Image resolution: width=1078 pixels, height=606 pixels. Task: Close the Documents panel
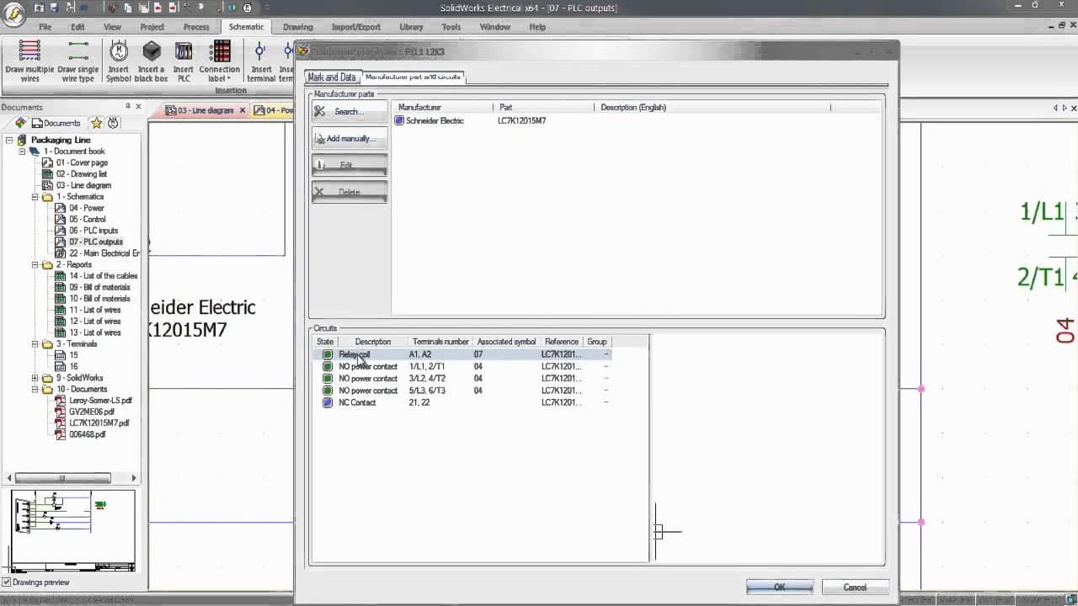pos(138,107)
